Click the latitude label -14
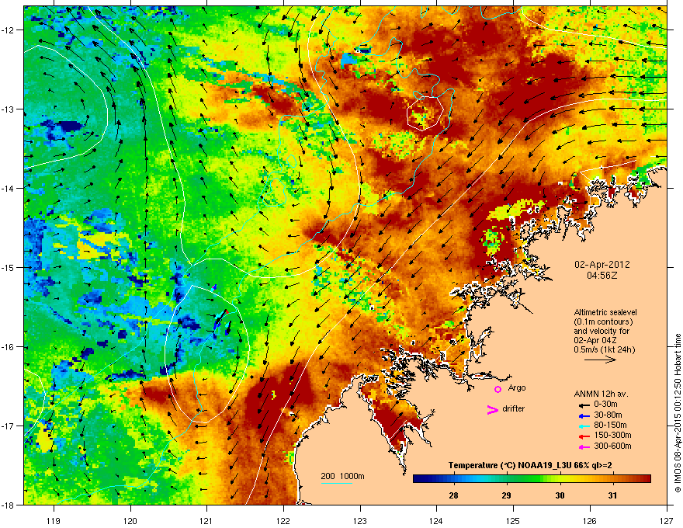This screenshot has width=683, height=528. (x=9, y=188)
